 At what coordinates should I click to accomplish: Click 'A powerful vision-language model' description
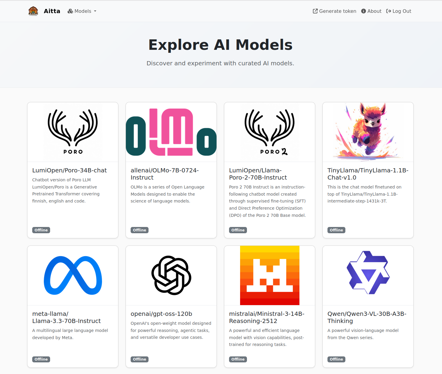pos(363,334)
